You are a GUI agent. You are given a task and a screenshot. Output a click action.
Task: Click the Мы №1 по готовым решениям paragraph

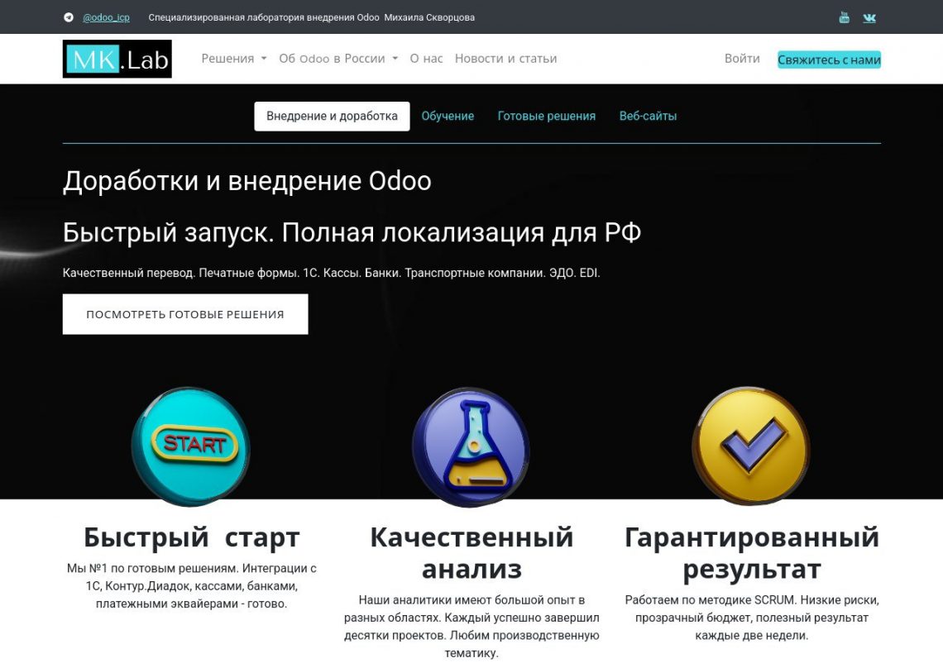pos(191,585)
